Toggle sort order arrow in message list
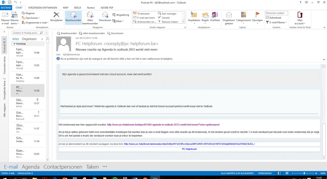 pos(42,39)
